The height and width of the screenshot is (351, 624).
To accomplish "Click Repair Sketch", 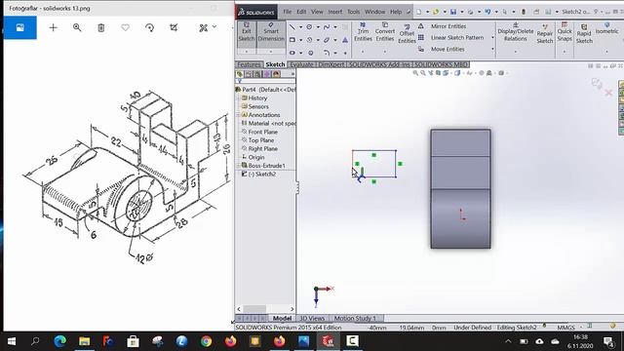I will [545, 33].
